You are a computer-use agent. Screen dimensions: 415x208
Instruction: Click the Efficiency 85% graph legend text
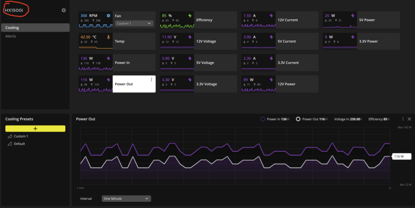point(379,119)
